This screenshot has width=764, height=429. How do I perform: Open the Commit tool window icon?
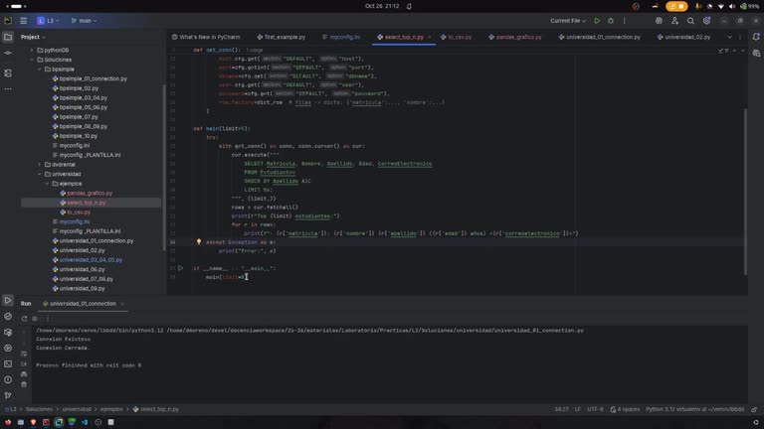[8, 53]
